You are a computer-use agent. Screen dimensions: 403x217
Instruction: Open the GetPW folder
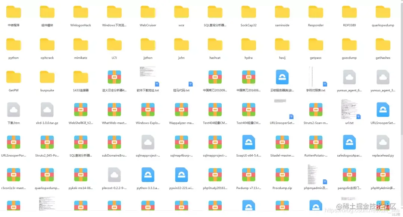tap(14, 77)
